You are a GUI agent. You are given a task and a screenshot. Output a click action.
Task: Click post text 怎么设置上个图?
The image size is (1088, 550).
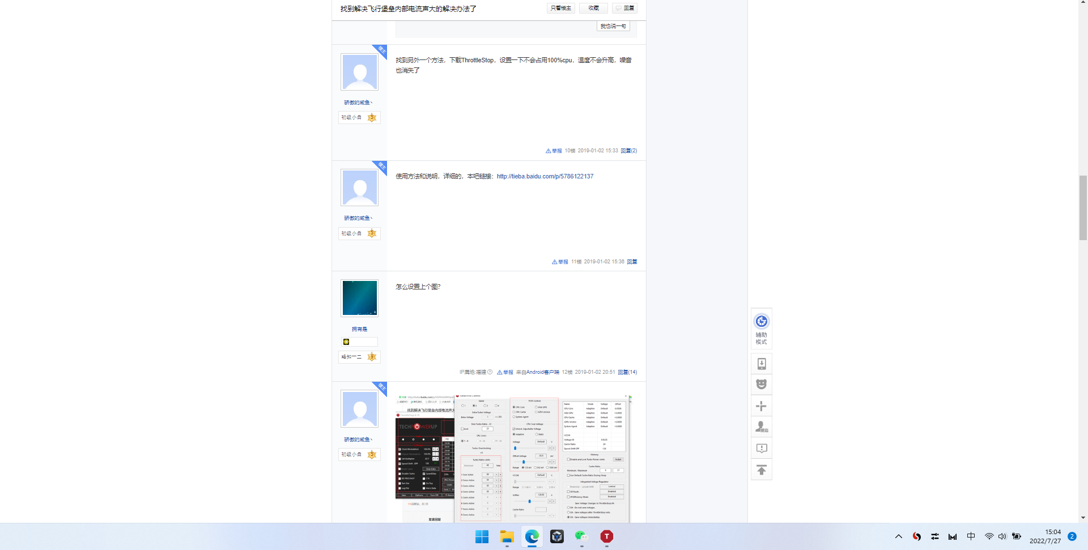point(418,287)
